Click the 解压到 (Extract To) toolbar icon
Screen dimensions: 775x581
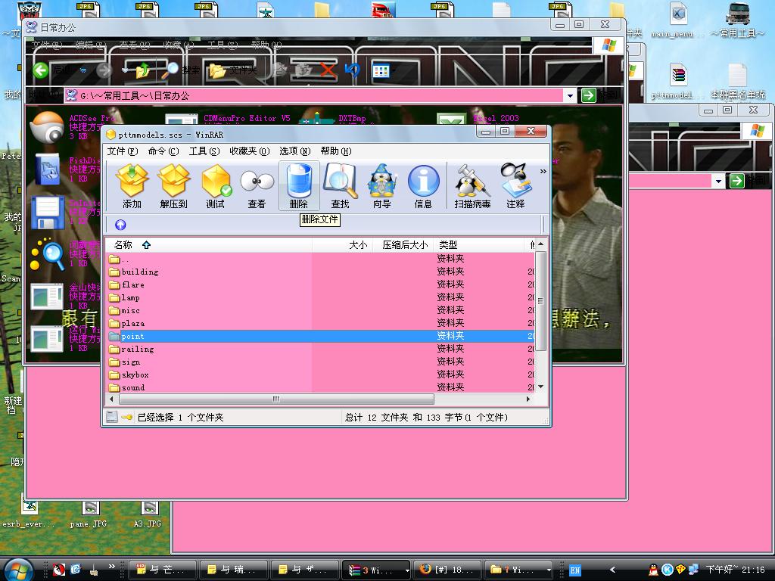(x=173, y=186)
